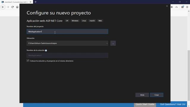The width and height of the screenshot is (190, 107).
Task: Click the macOS tag label
Action: (x=92, y=21)
